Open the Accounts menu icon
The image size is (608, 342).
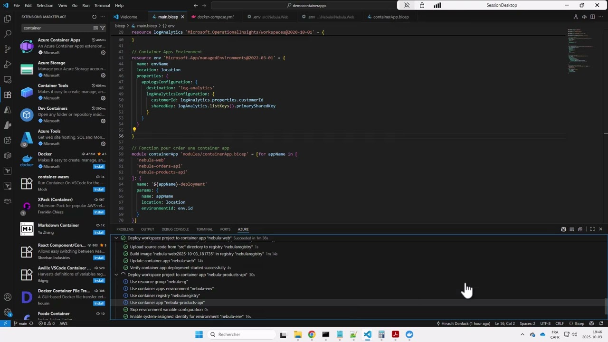[8, 297]
